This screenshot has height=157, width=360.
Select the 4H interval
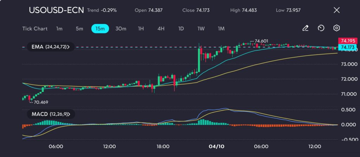[161, 29]
